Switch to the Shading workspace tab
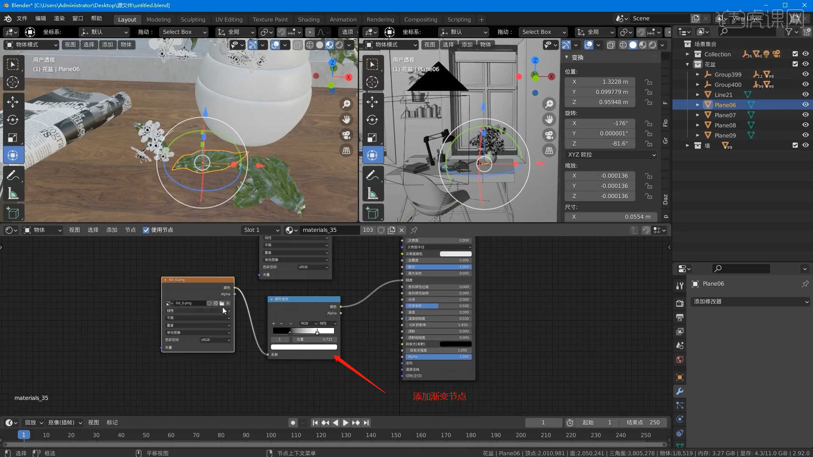This screenshot has width=813, height=457. coord(309,19)
